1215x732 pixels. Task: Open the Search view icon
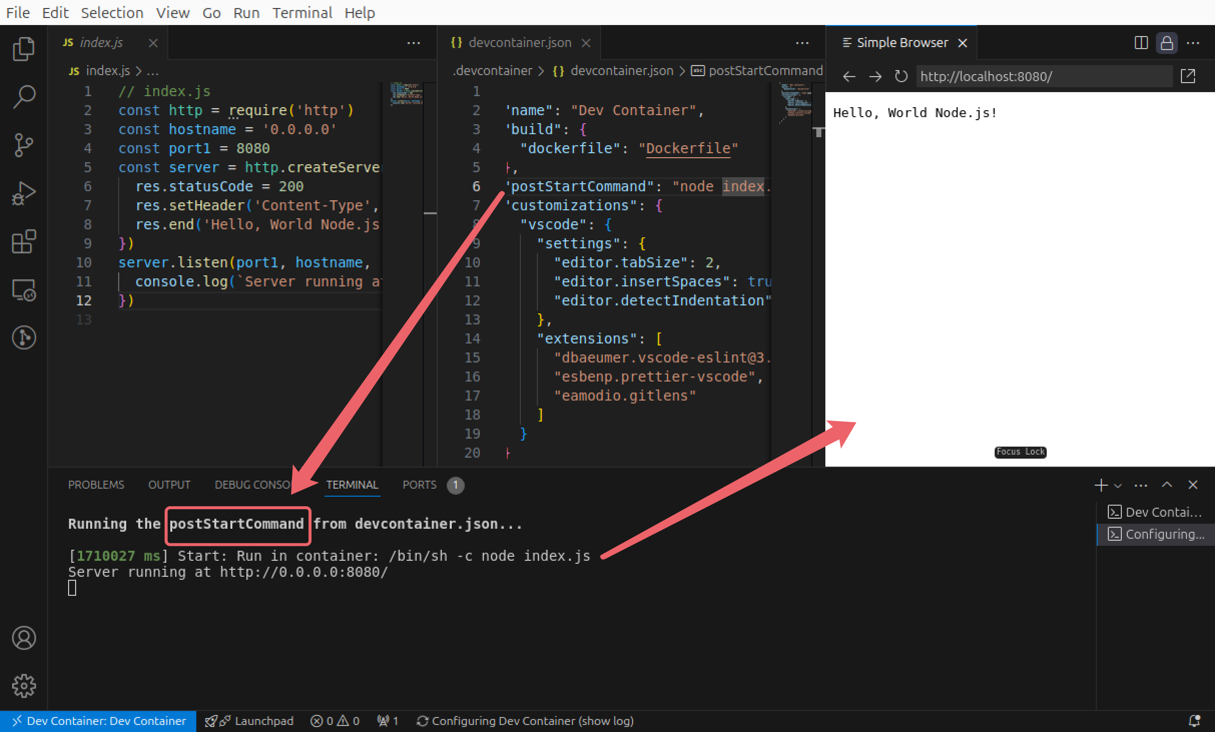pos(24,97)
